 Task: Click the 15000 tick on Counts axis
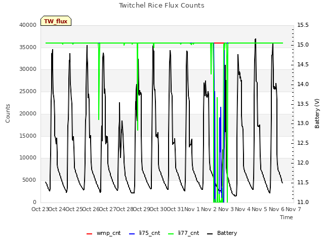click(x=28, y=136)
